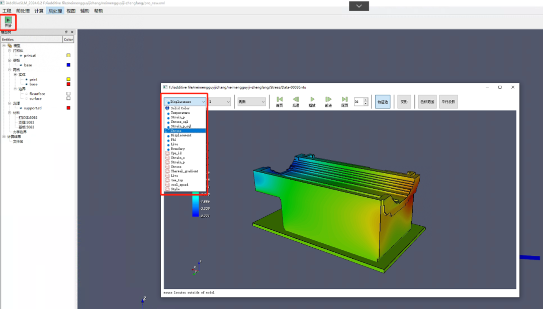Select the highlighted Stress entry
The width and height of the screenshot is (543, 309).
pos(185,130)
